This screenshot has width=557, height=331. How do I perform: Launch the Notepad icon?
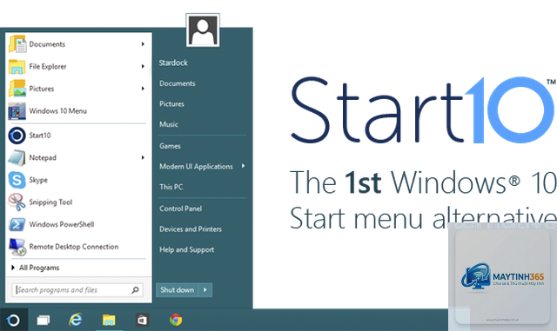17,157
